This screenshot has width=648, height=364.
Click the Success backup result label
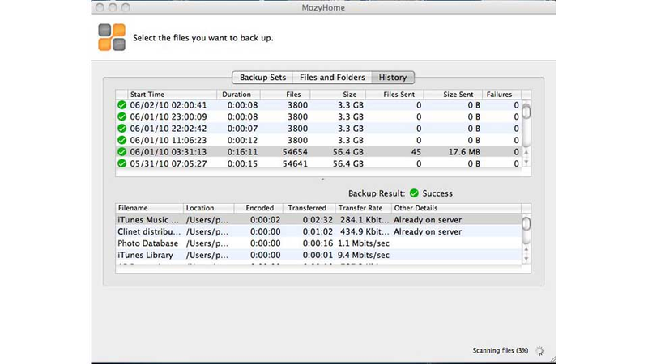[x=437, y=193]
